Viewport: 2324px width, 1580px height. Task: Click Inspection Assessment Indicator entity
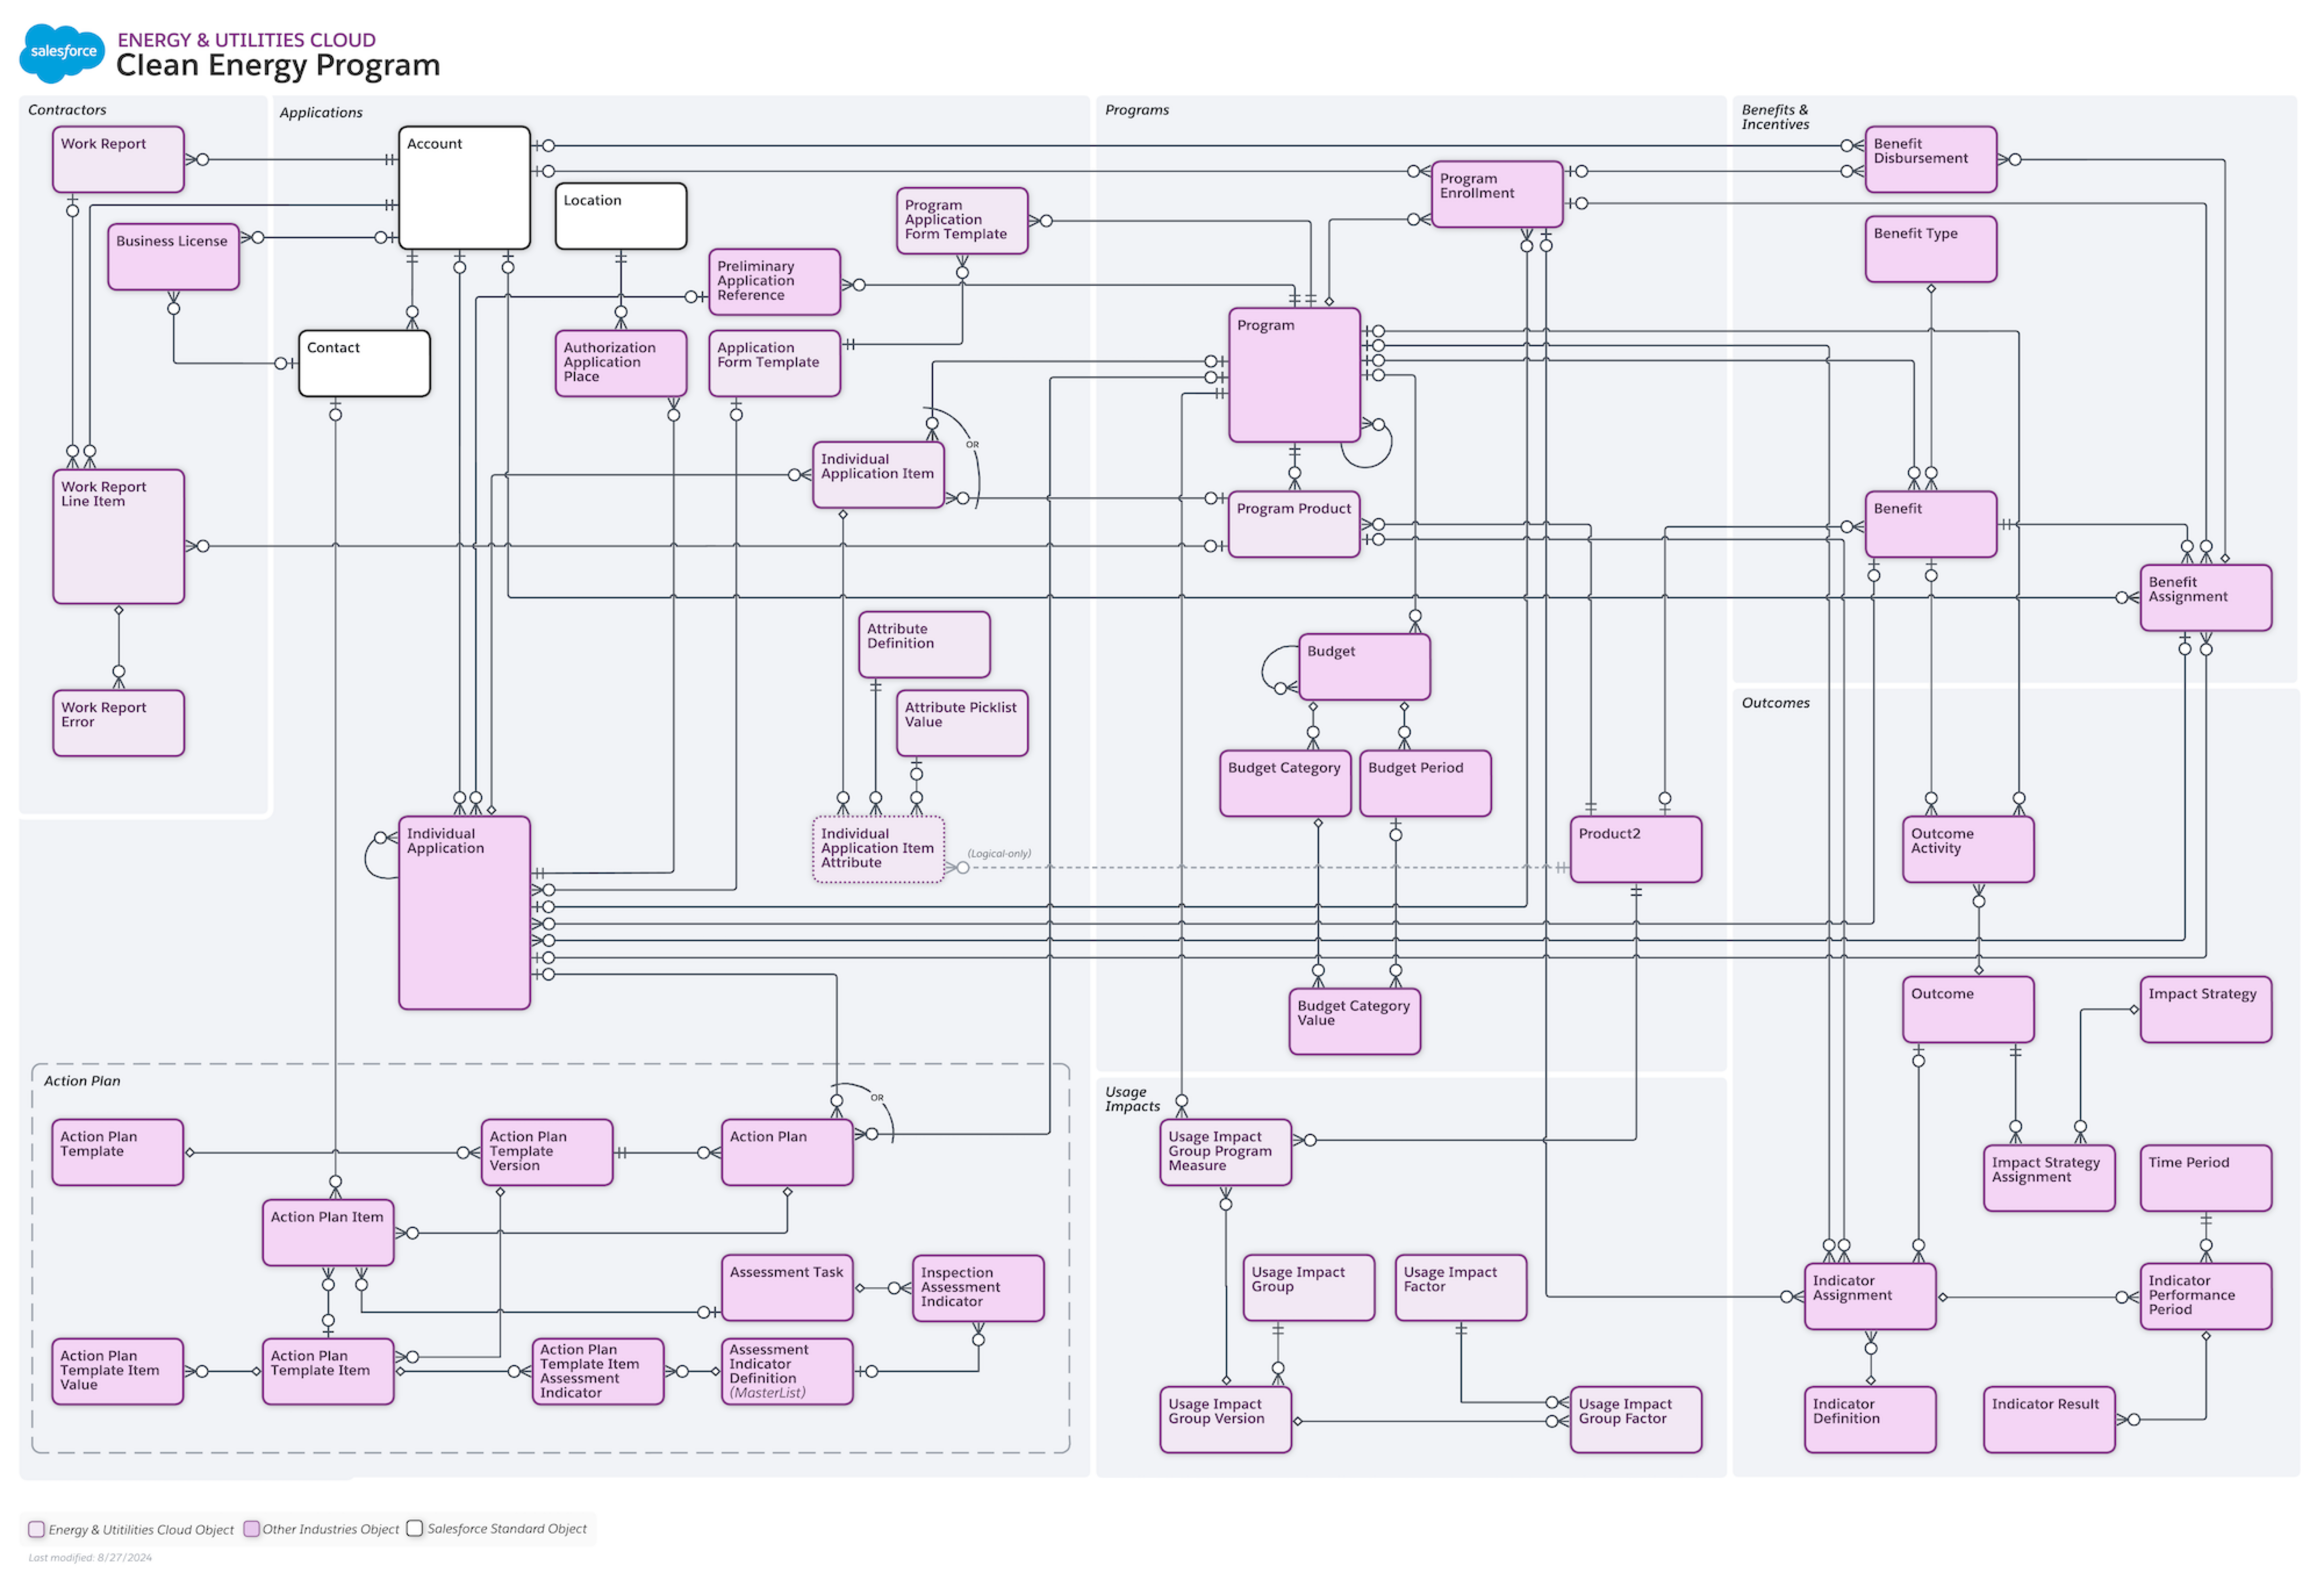coord(978,1288)
